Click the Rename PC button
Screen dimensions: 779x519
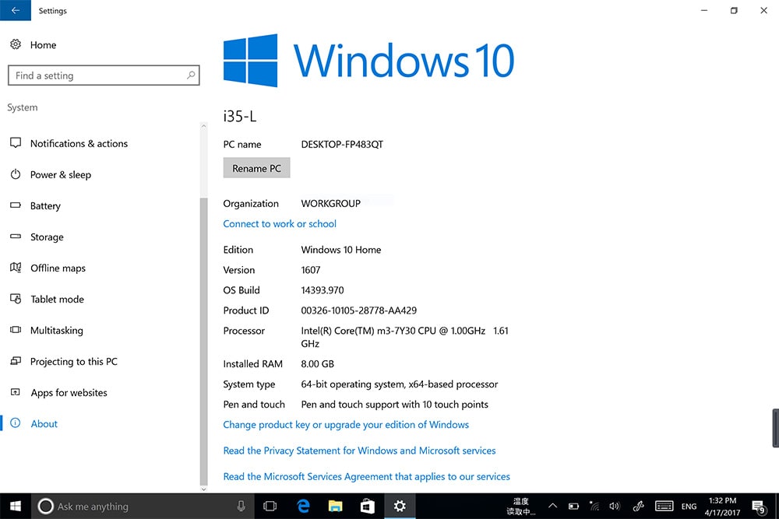[256, 168]
